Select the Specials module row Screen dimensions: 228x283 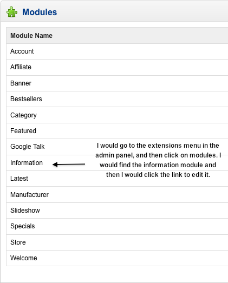click(117, 226)
